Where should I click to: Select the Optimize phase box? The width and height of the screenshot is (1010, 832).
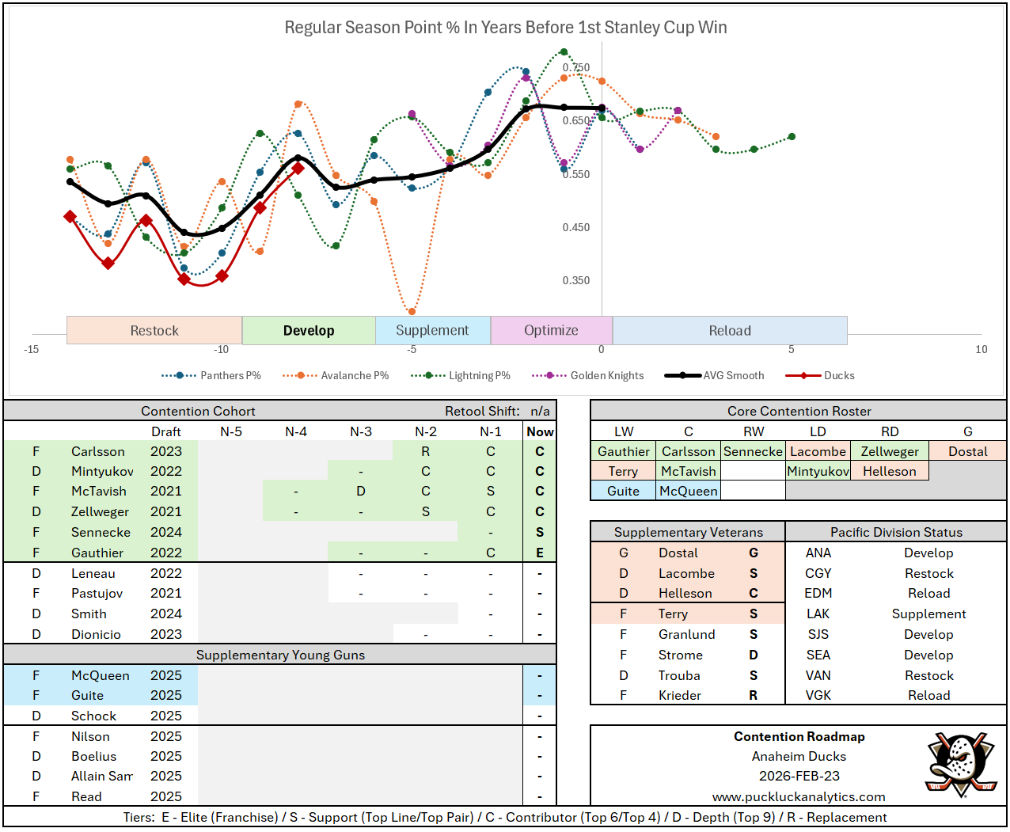click(551, 330)
